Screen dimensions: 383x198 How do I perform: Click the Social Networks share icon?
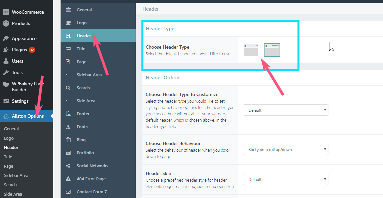(68, 166)
